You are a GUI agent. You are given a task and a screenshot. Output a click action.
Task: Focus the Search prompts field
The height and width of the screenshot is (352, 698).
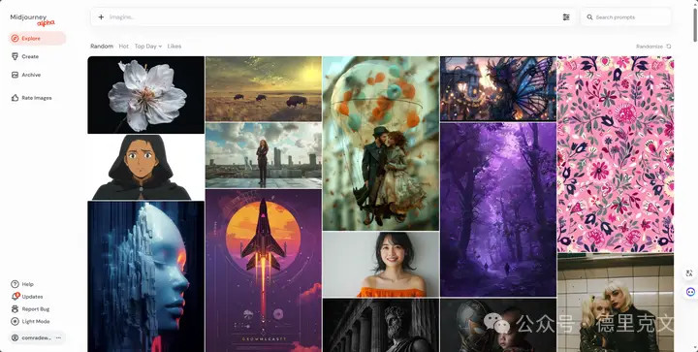(626, 16)
